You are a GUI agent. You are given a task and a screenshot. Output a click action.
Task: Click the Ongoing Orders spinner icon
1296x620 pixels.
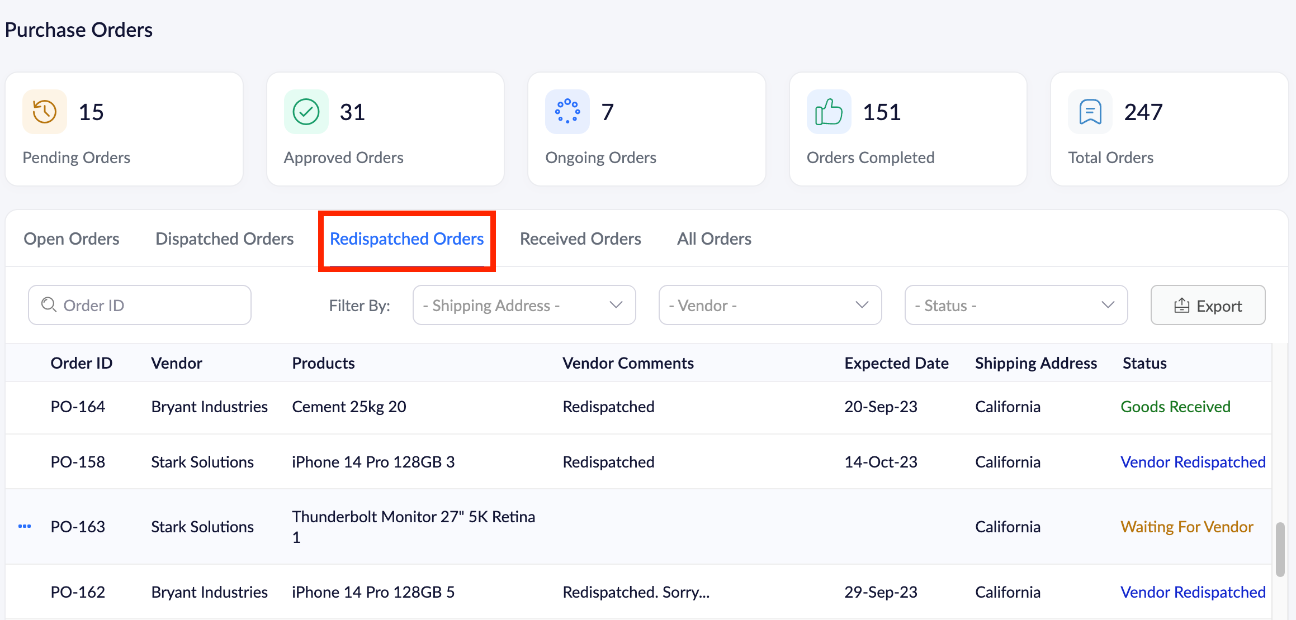(567, 112)
